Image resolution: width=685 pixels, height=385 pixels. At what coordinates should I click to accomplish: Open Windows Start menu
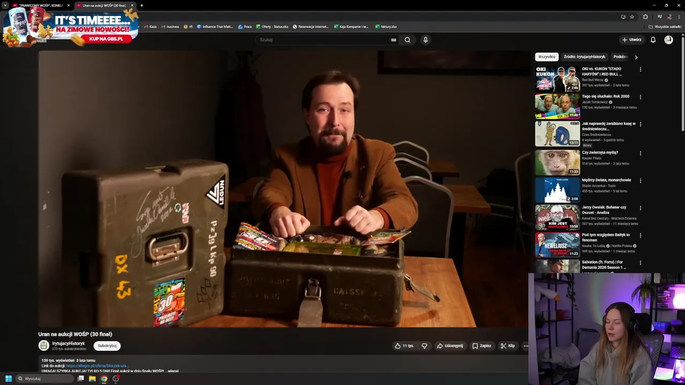coord(9,379)
